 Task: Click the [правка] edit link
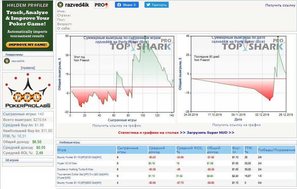click(x=28, y=68)
